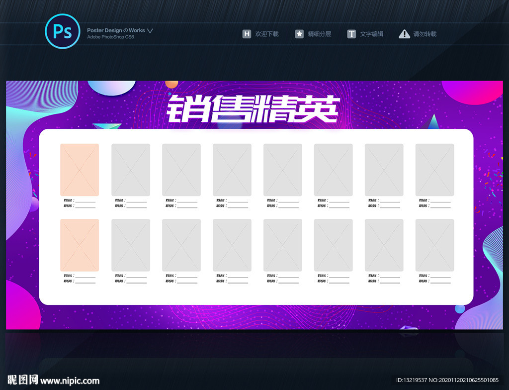The image size is (509, 390).
Task: Click the Poster Design Works heading
Action: click(x=116, y=30)
